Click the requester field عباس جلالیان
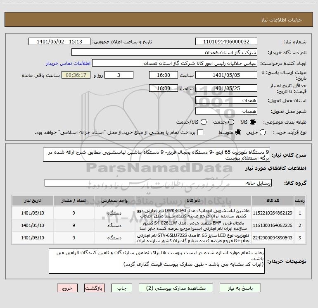The image size is (318, 308). [x=175, y=63]
